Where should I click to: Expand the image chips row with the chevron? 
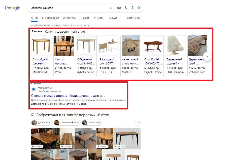pos(138,122)
